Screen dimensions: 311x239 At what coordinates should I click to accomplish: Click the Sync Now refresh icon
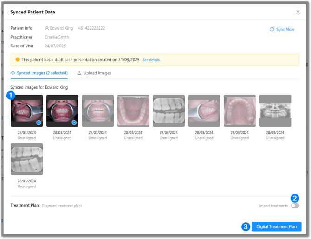click(x=272, y=29)
